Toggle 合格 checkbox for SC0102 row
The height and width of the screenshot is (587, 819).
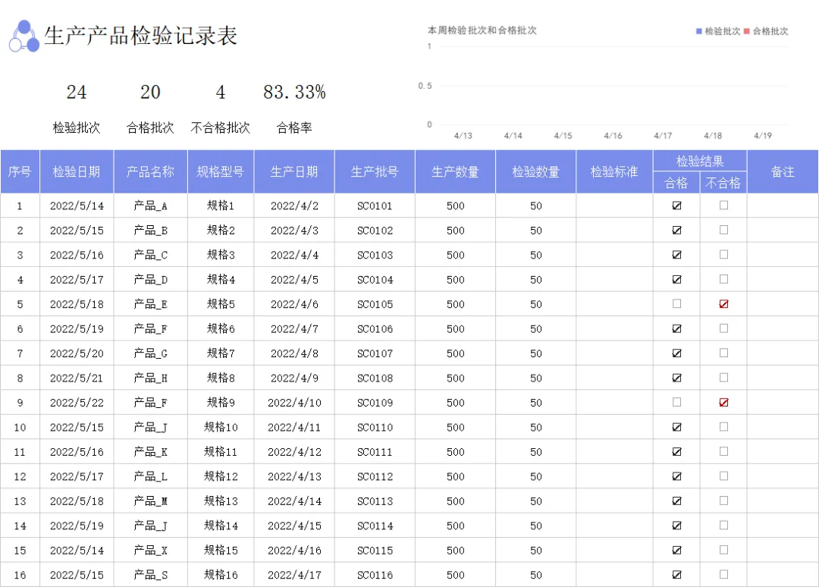(x=676, y=231)
